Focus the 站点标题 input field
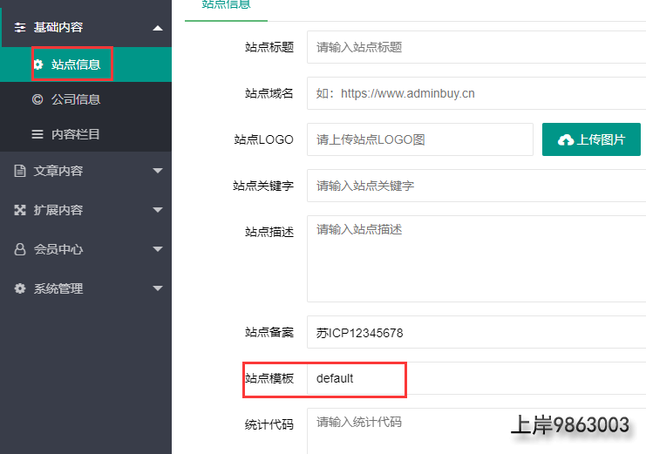646x454 pixels. click(x=476, y=47)
